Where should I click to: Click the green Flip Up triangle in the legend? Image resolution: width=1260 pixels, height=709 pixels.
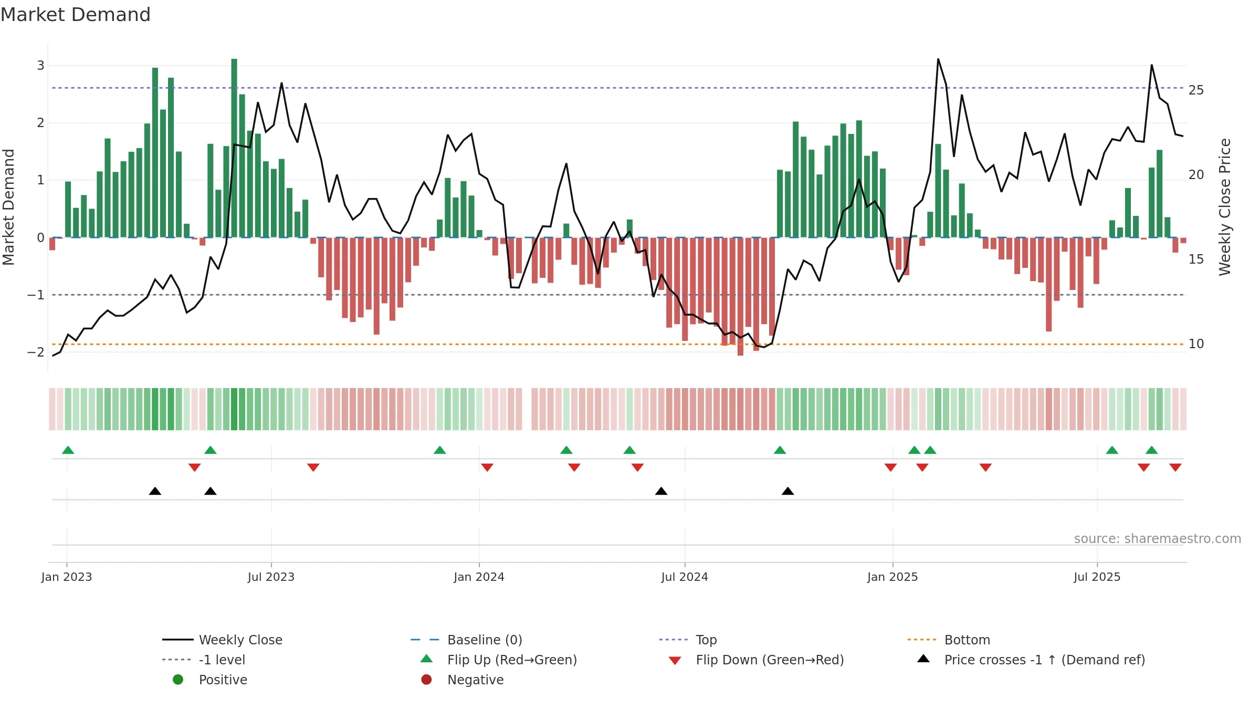427,659
